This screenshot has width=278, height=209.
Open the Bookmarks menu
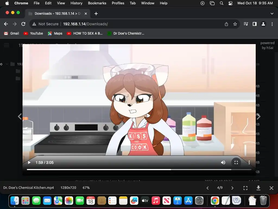pos(97,3)
